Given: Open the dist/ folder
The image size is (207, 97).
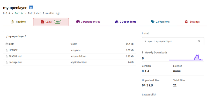Looking at the screenshot, I should point(11,44).
